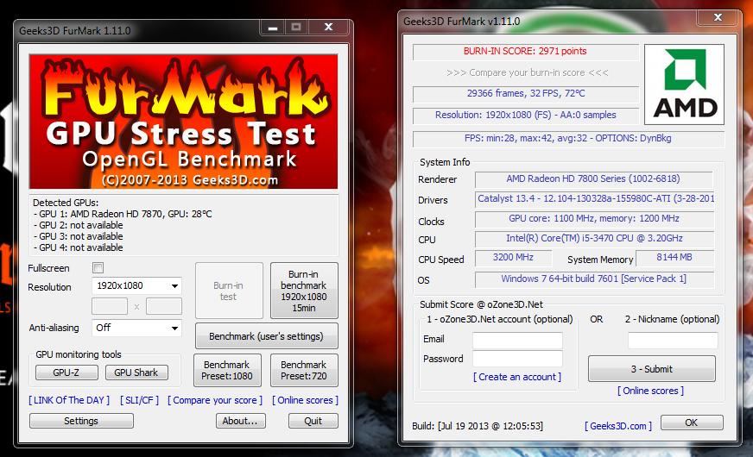Click the 3 - Submit button
This screenshot has height=457, width=753.
652,369
